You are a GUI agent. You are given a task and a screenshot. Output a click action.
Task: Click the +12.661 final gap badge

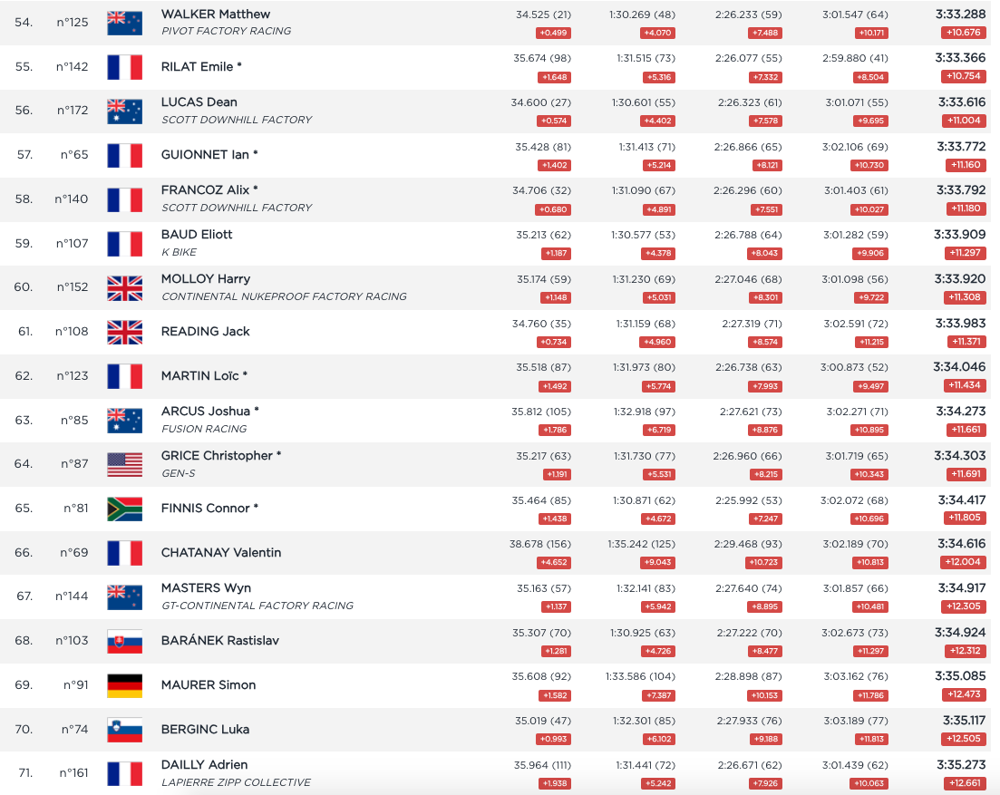(x=963, y=783)
